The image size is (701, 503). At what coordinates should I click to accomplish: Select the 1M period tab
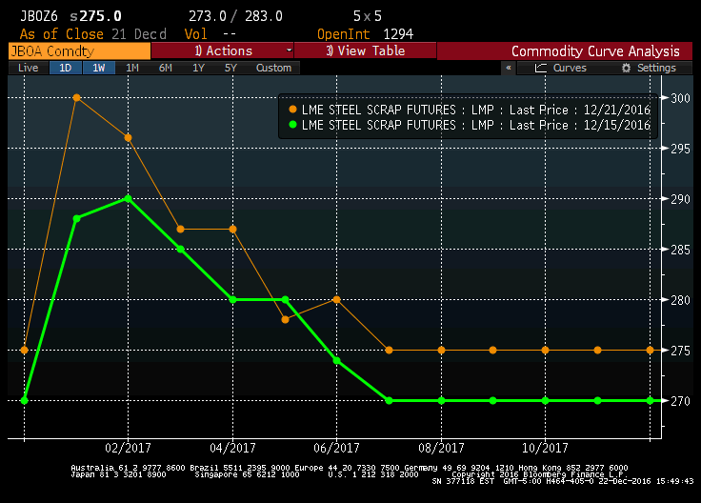(x=131, y=68)
